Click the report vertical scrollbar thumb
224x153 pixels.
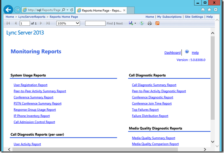click(213, 78)
